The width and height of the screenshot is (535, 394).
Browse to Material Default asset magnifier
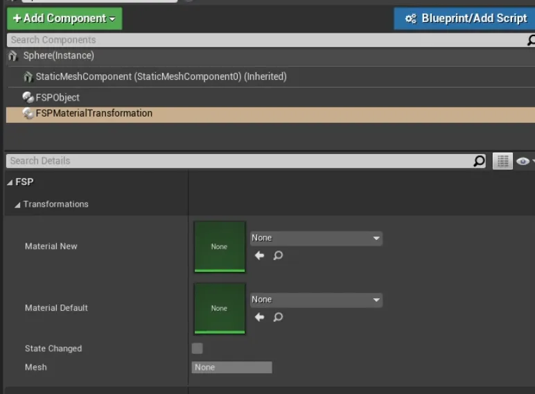pyautogui.click(x=278, y=318)
